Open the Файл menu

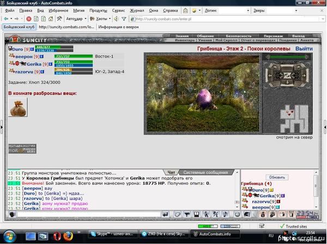(x=10, y=10)
